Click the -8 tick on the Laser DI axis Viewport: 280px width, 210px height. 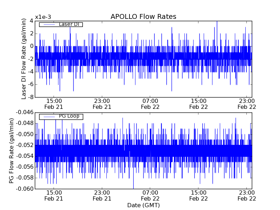pyautogui.click(x=30, y=97)
